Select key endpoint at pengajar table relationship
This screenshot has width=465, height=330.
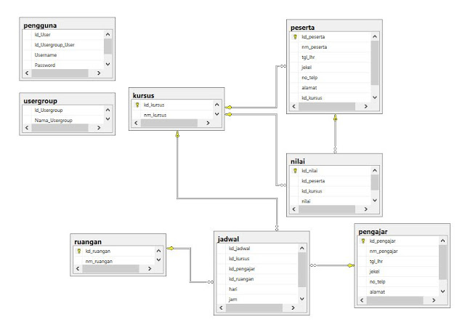point(350,265)
